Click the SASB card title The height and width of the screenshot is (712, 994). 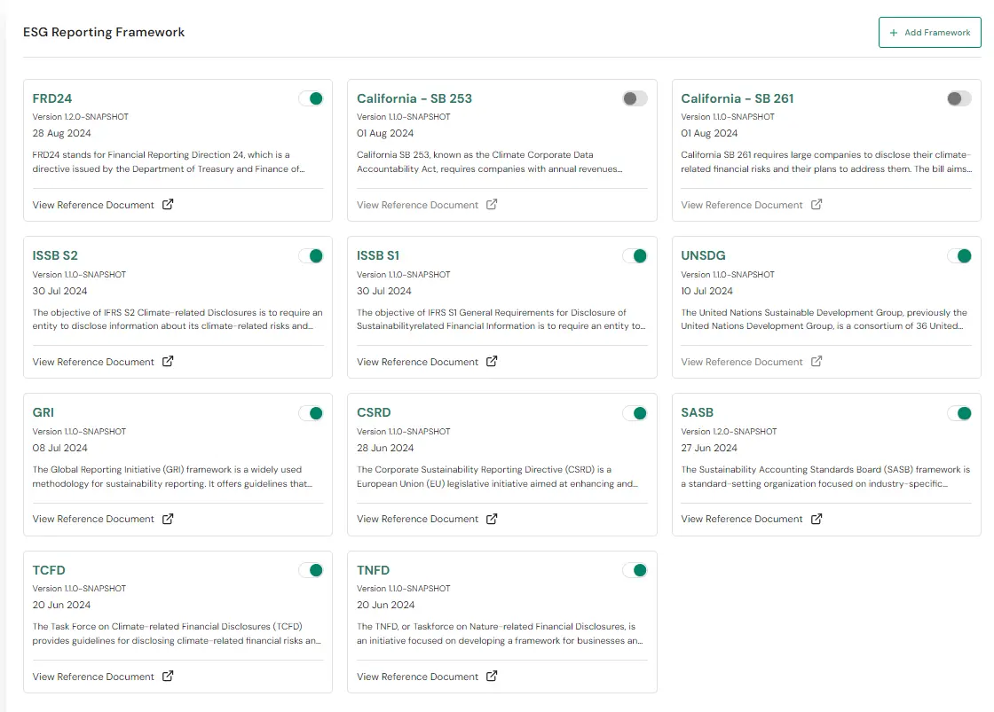698,412
